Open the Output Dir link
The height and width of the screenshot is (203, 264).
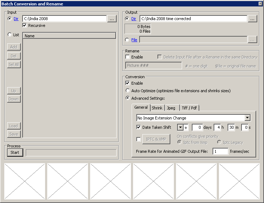pyautogui.click(x=134, y=19)
